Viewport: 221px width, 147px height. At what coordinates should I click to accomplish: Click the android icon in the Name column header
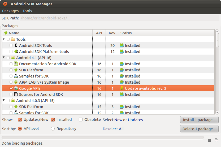click(x=6, y=33)
